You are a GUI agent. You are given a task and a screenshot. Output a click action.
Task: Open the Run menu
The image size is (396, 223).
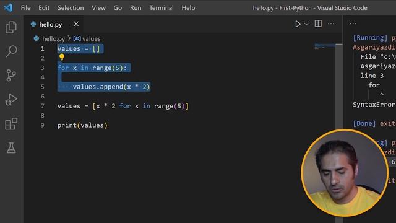click(136, 8)
